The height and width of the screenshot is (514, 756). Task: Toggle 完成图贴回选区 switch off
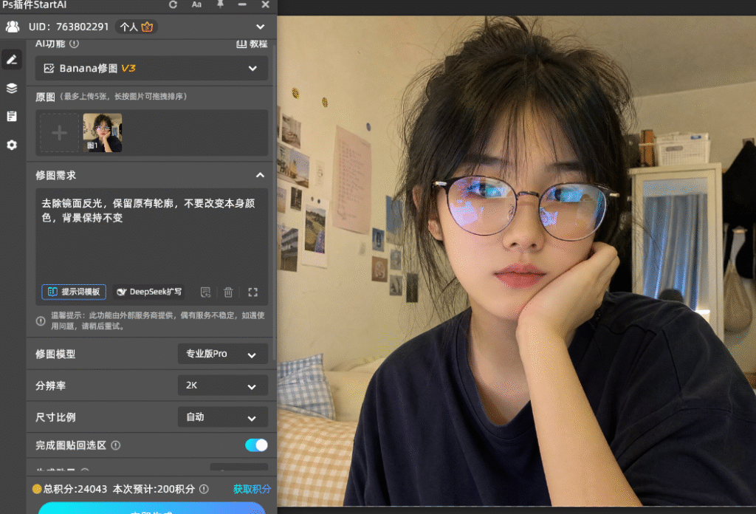(256, 445)
